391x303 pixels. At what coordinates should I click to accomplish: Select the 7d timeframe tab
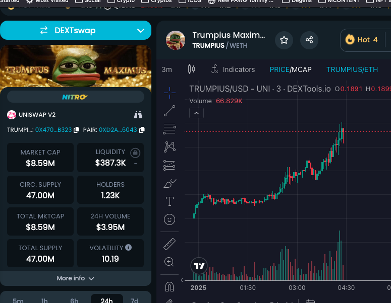click(134, 300)
